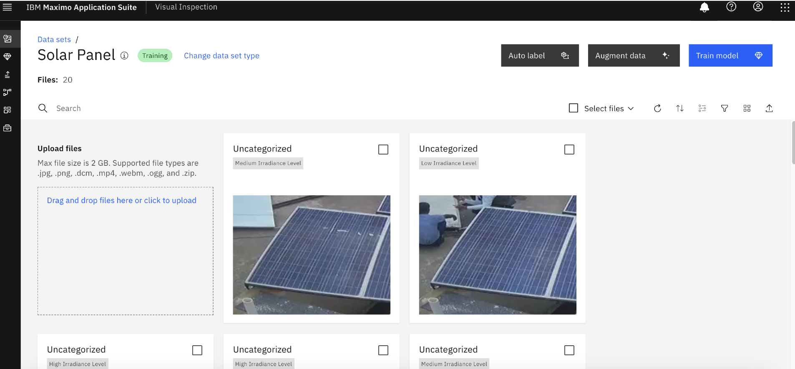The image size is (795, 369).
Task: Open the Medium Irradiance solar panel thumbnail
Action: click(312, 255)
